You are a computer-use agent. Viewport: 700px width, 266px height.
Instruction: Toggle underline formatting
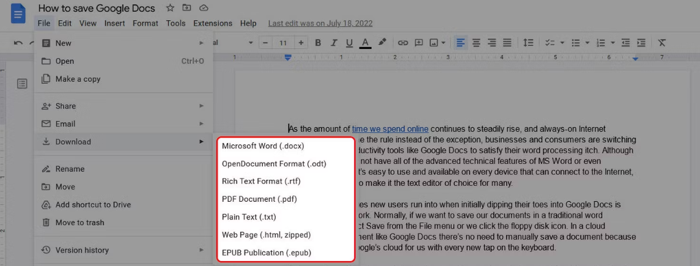click(x=350, y=43)
